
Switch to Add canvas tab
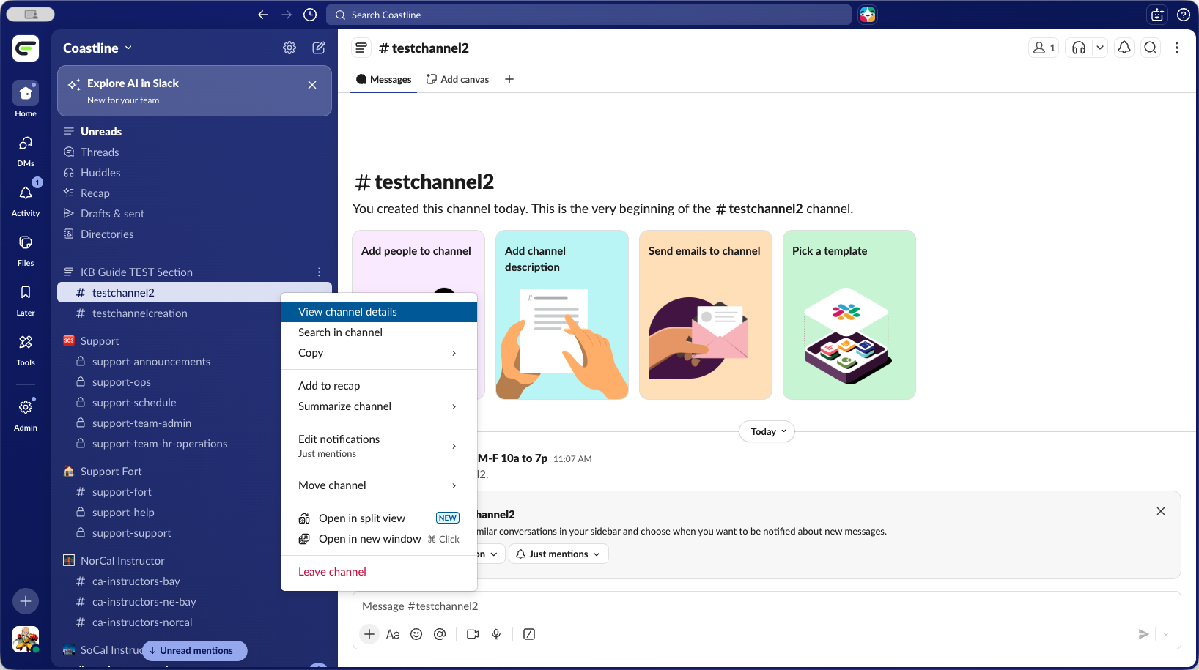coord(458,79)
